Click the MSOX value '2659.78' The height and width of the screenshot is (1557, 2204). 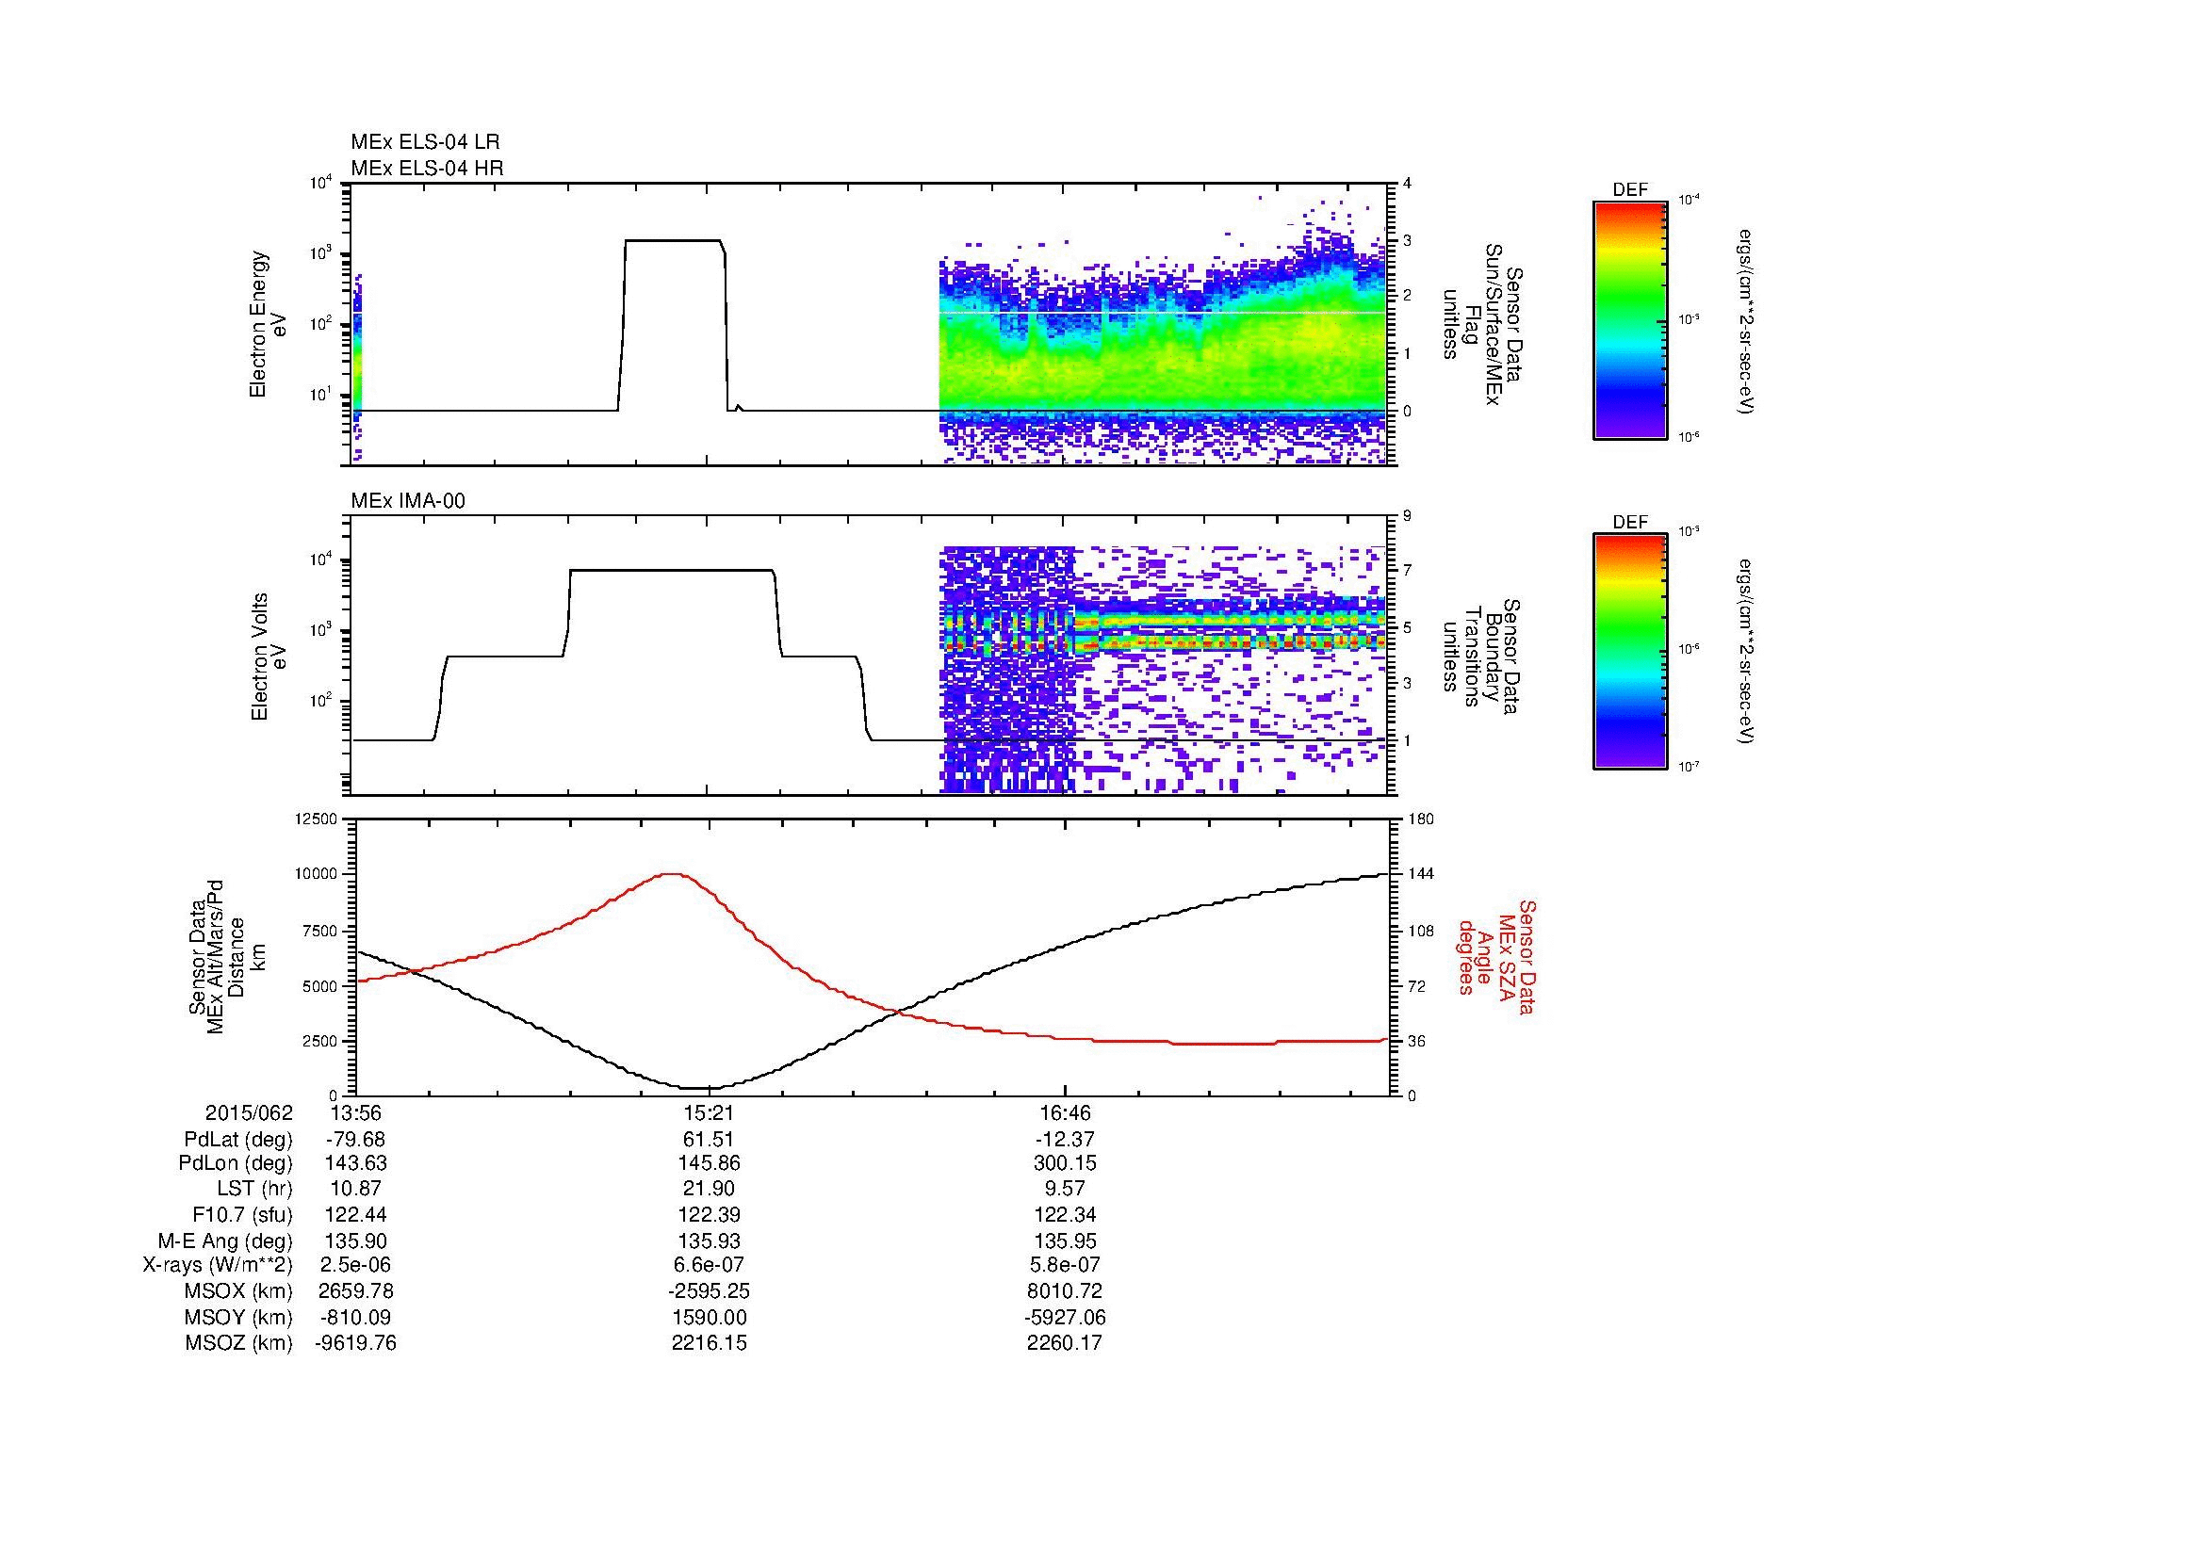click(355, 1291)
